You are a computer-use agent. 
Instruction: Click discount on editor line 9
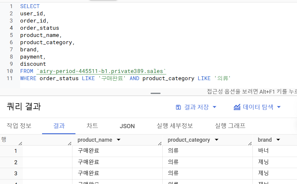coord(33,64)
